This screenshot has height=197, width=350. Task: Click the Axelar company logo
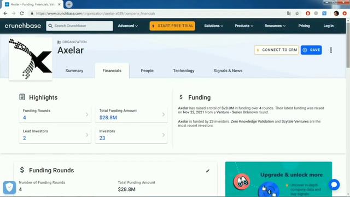31,59
